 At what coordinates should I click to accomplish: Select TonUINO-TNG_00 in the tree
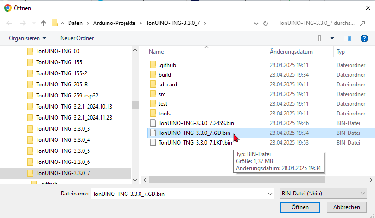[57, 51]
